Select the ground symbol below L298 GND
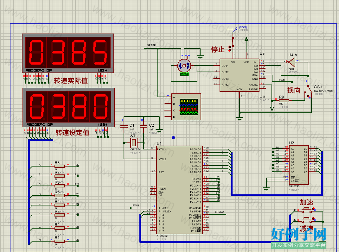The image size is (339, 252). pyautogui.click(x=239, y=119)
